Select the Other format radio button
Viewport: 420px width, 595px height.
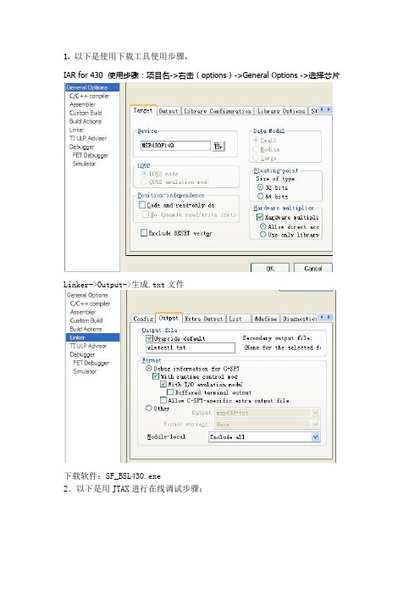point(148,408)
